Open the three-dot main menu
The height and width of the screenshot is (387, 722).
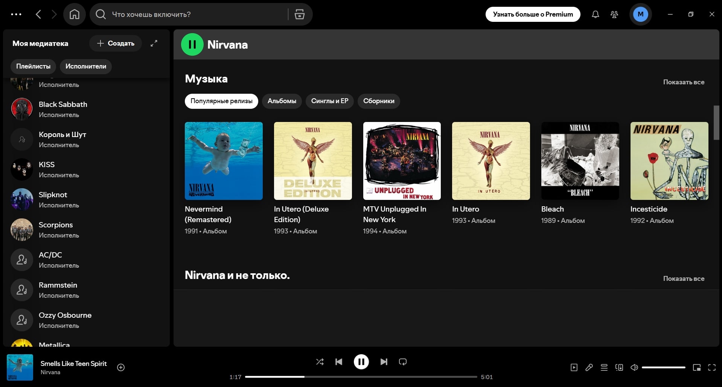[x=16, y=14]
